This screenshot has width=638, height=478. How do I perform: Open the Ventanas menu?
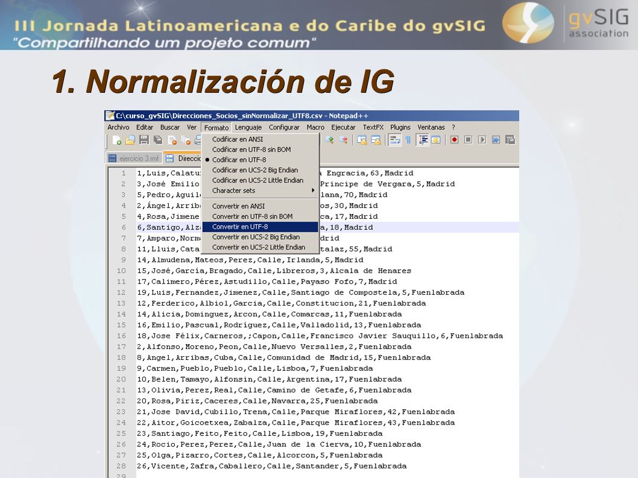pos(431,127)
